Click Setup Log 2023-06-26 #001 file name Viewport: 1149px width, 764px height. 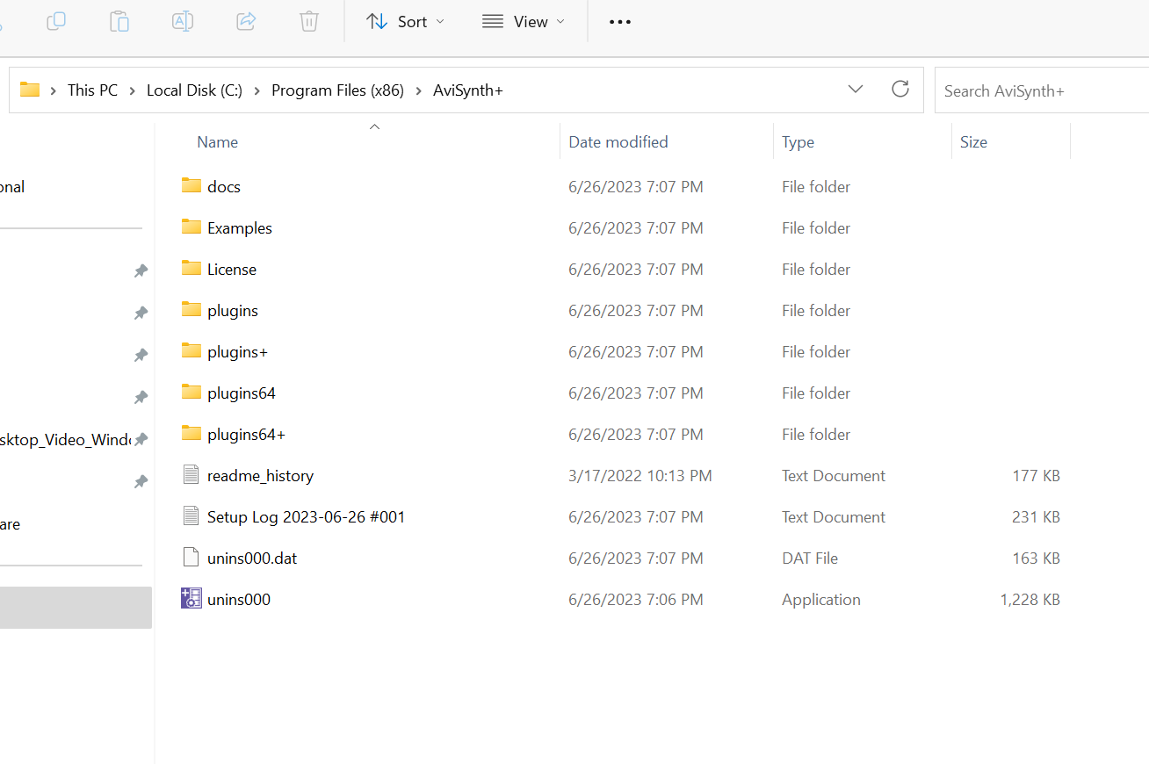pos(307,517)
